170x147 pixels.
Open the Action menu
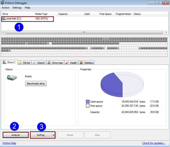point(5,8)
